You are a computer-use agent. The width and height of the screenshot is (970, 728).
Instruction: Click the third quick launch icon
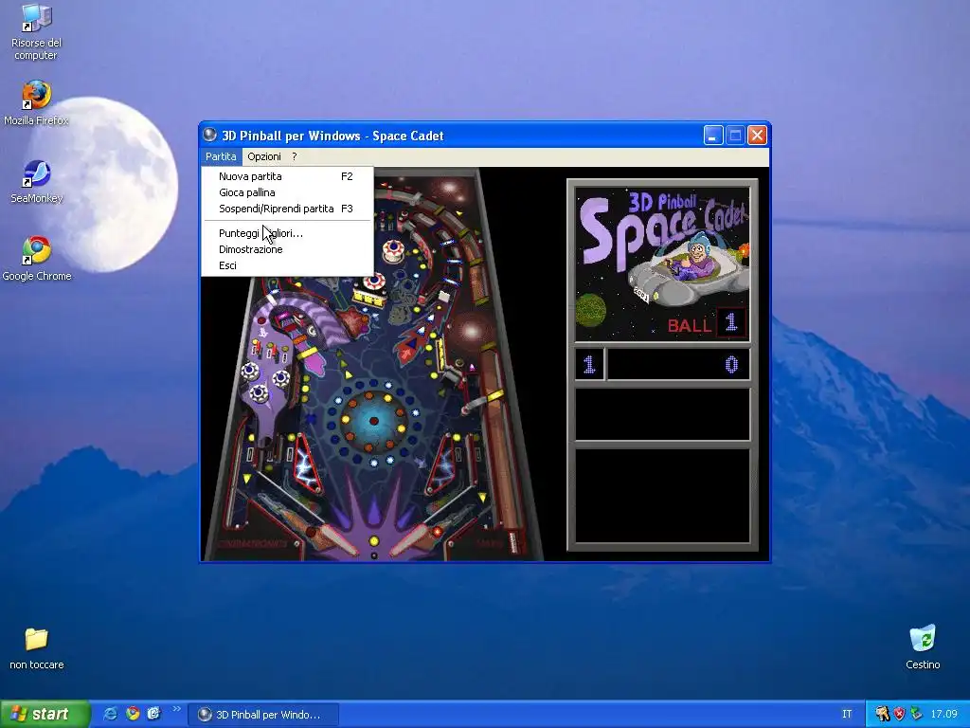click(153, 714)
